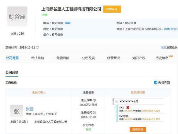Click the red shareholder badge icon beside XXX
Image resolution: width=178 pixels, height=134 pixels.
pyautogui.click(x=128, y=107)
